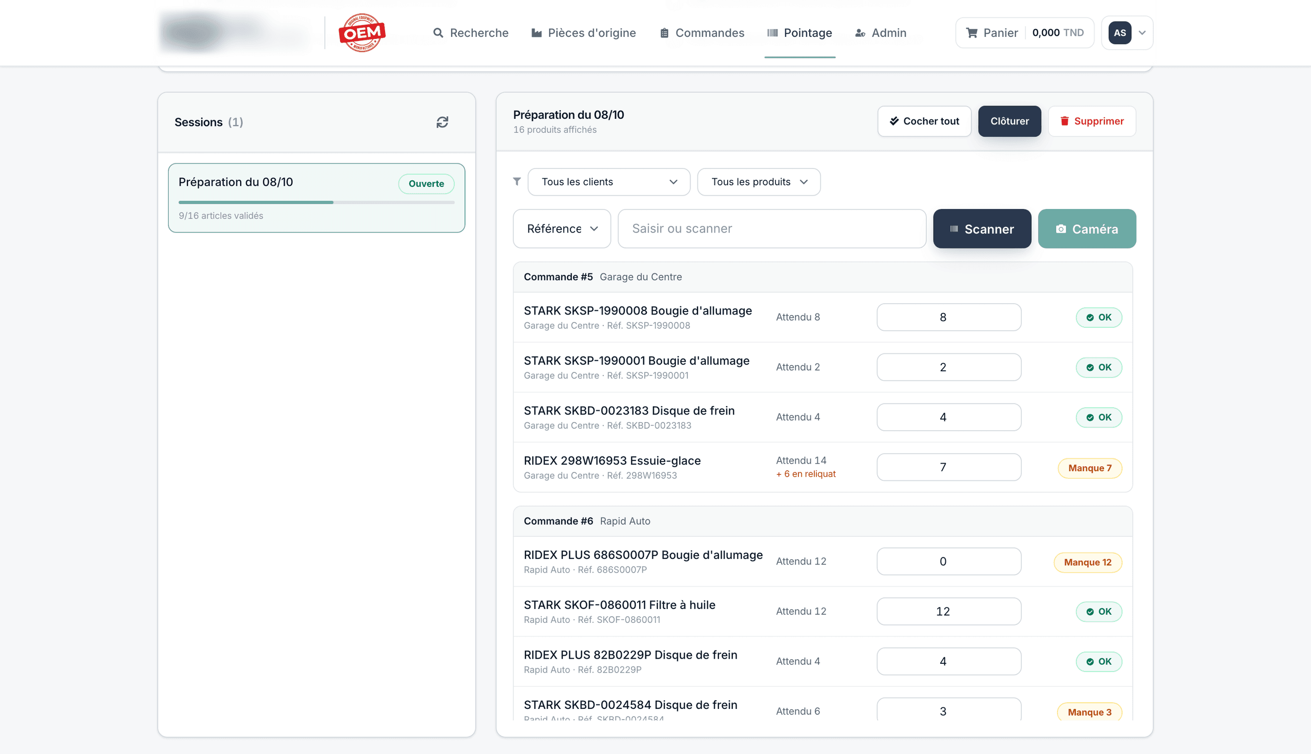
Task: Click the Supprimer button
Action: 1092,121
